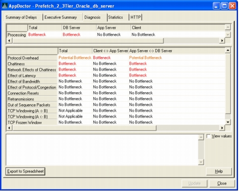Select the Effect of Bandwidth row
Viewport: 239px width, 191px height.
pyautogui.click(x=32, y=81)
